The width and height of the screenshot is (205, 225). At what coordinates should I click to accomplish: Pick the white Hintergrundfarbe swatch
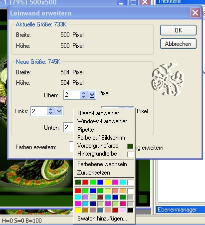[130, 154]
